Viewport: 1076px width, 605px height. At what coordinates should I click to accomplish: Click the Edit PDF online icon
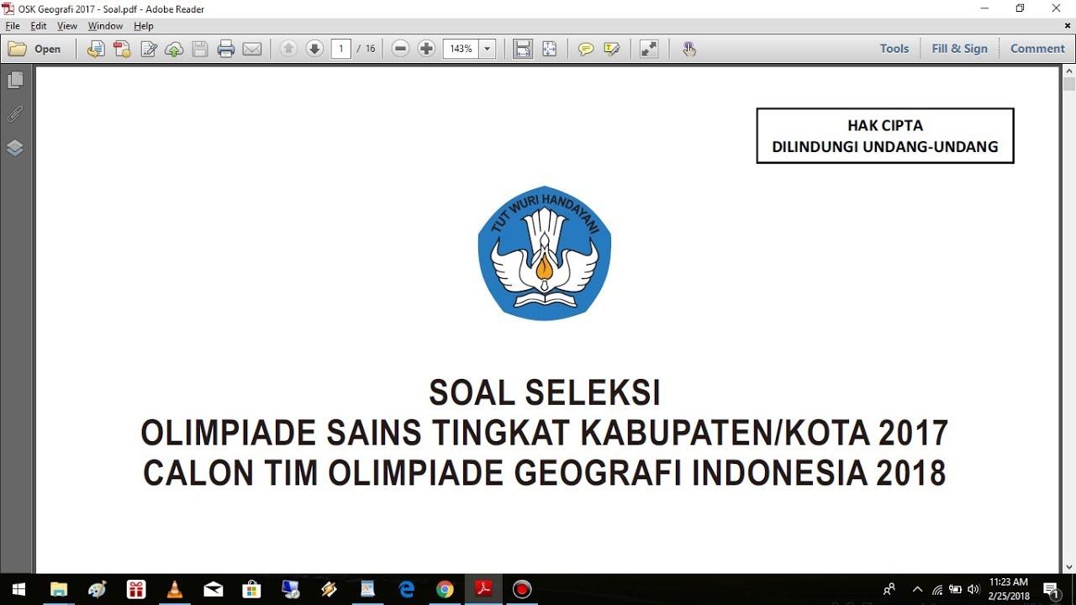149,49
